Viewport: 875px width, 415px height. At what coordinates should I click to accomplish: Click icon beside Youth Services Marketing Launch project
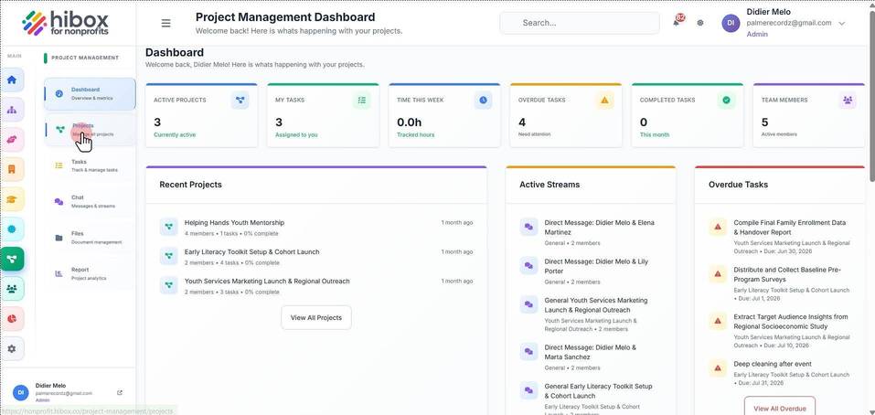point(168,285)
